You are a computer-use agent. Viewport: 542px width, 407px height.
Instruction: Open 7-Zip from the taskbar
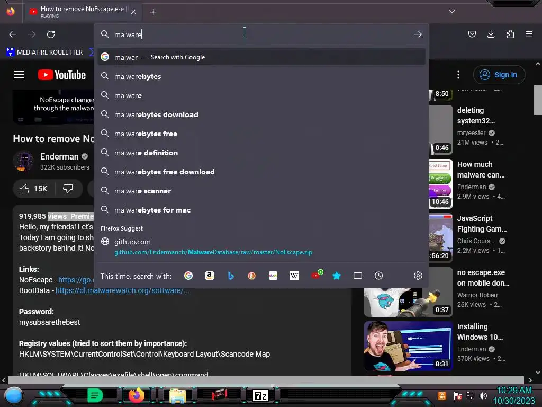click(x=260, y=395)
